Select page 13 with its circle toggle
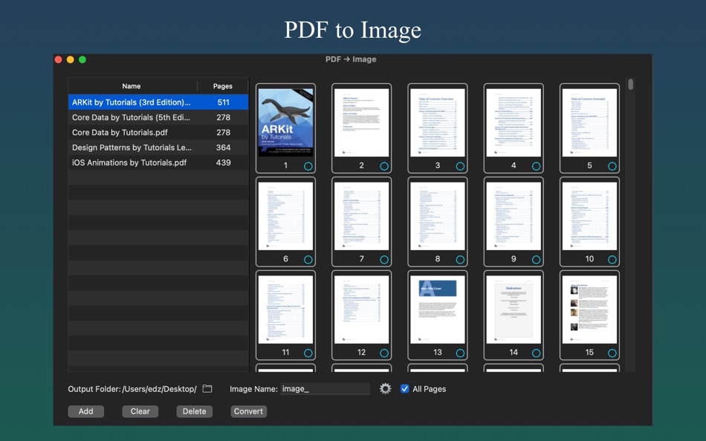 coord(460,353)
